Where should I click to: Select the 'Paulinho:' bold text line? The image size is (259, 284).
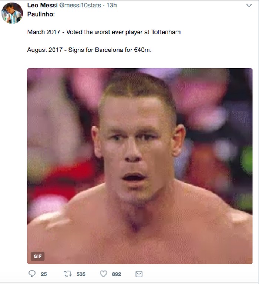[41, 14]
